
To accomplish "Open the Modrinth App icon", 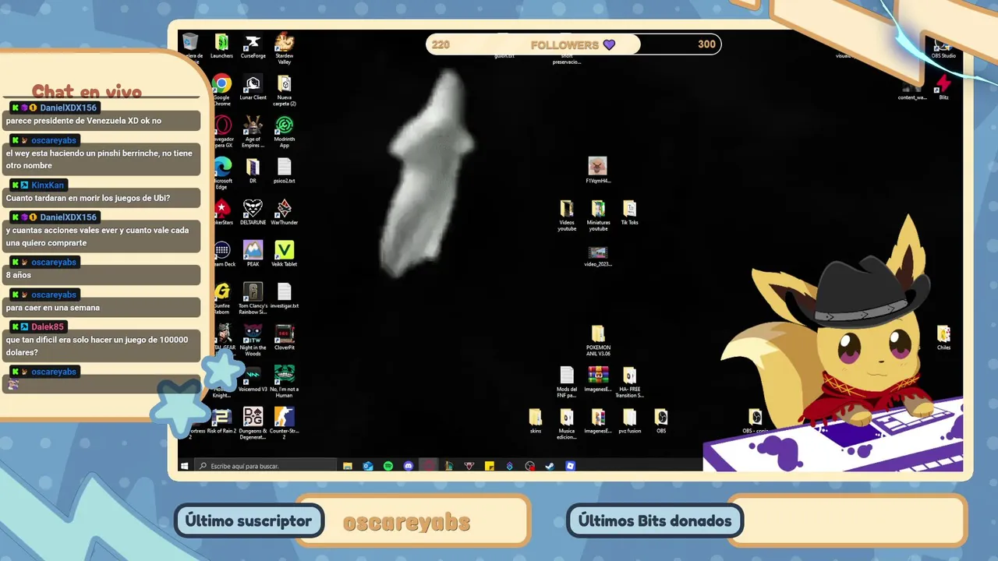I will [x=285, y=132].
